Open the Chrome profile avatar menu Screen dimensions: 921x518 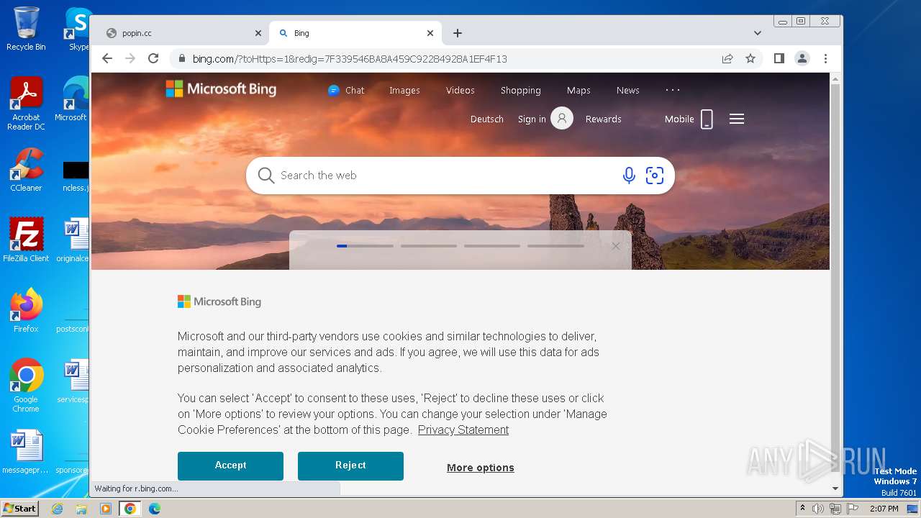point(802,59)
